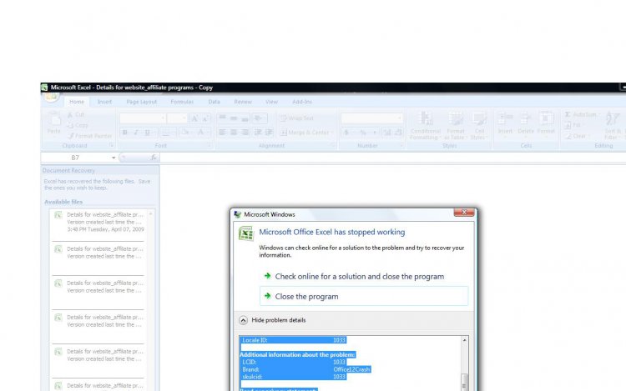This screenshot has height=391, width=626.
Task: Switch to the Data tab
Action: 214,102
